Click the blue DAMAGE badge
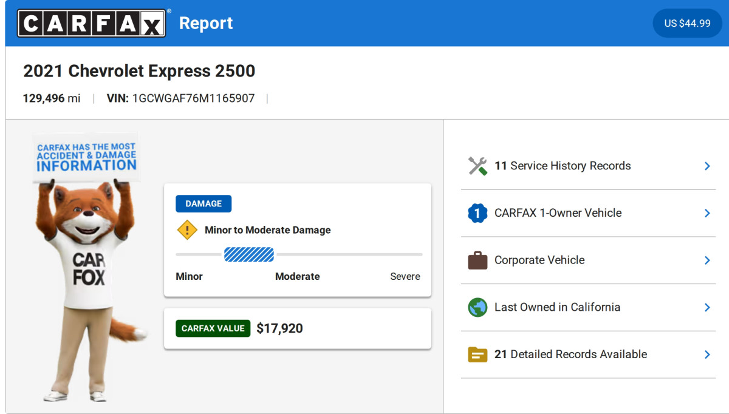The width and height of the screenshot is (729, 414). click(x=204, y=204)
